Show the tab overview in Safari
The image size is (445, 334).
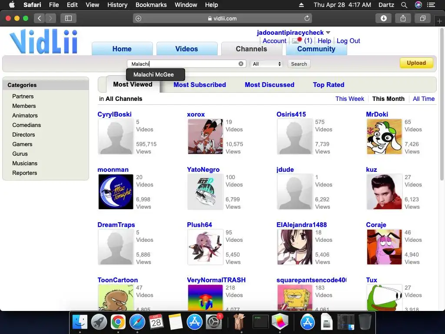point(422,18)
